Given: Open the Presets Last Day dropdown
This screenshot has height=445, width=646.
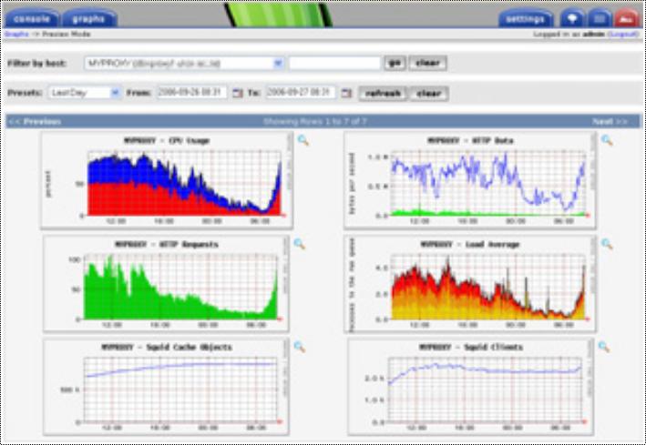Looking at the screenshot, I should (x=115, y=93).
